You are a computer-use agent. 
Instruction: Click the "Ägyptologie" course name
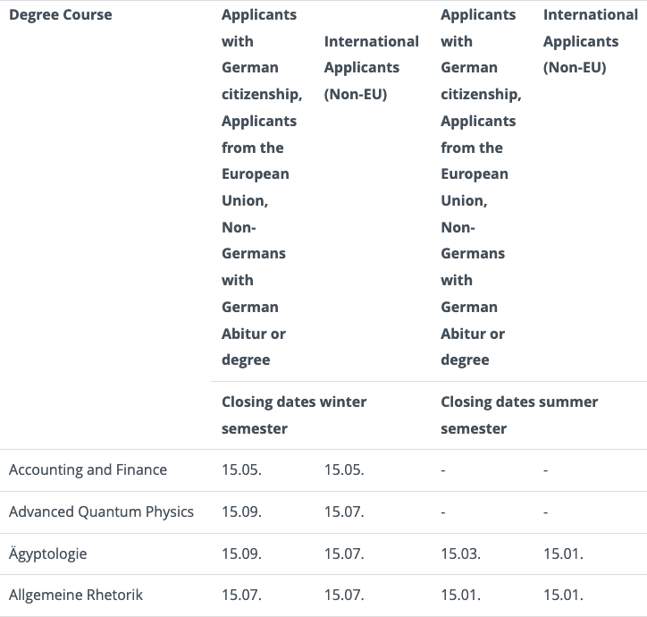(x=48, y=554)
